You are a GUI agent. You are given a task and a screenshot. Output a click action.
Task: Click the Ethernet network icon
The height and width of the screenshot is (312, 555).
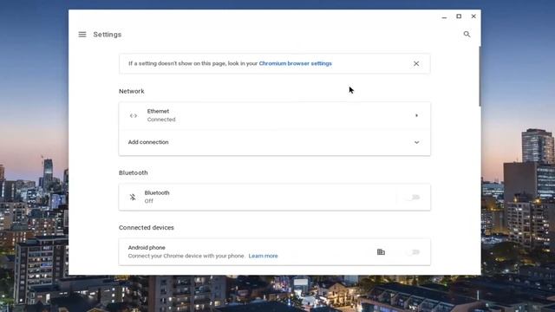click(x=134, y=115)
